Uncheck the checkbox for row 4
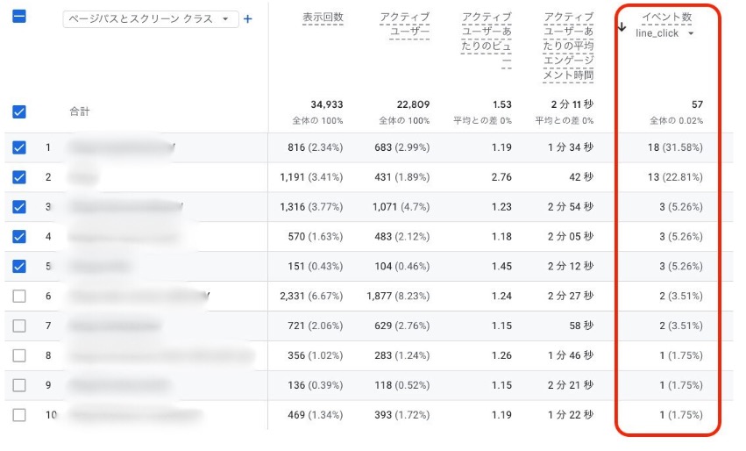The width and height of the screenshot is (746, 451). (x=19, y=236)
